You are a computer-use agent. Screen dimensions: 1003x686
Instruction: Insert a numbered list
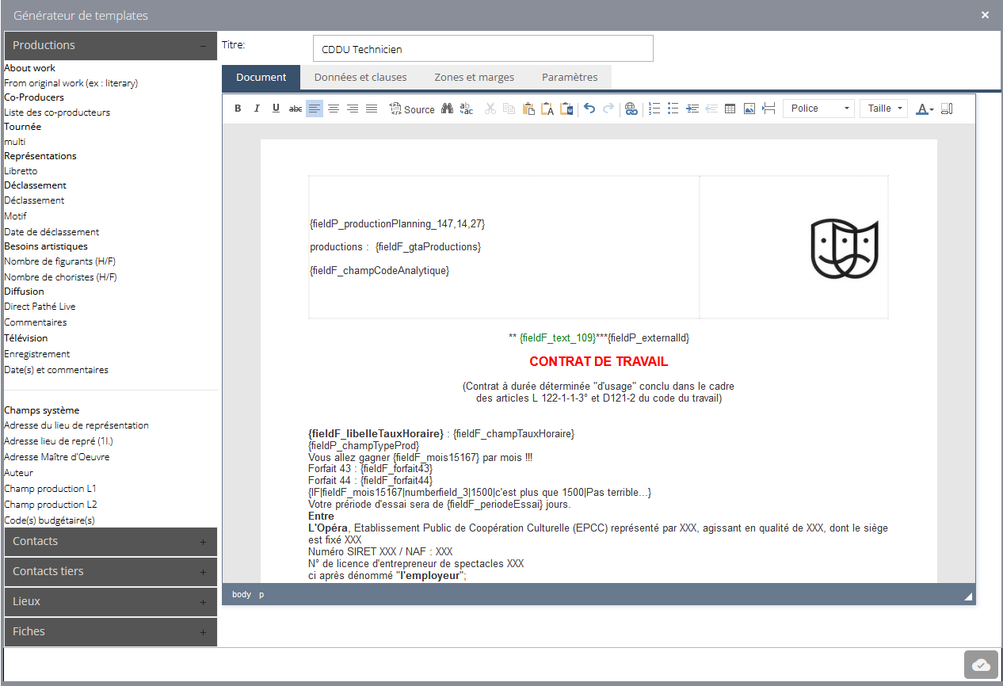coord(654,109)
